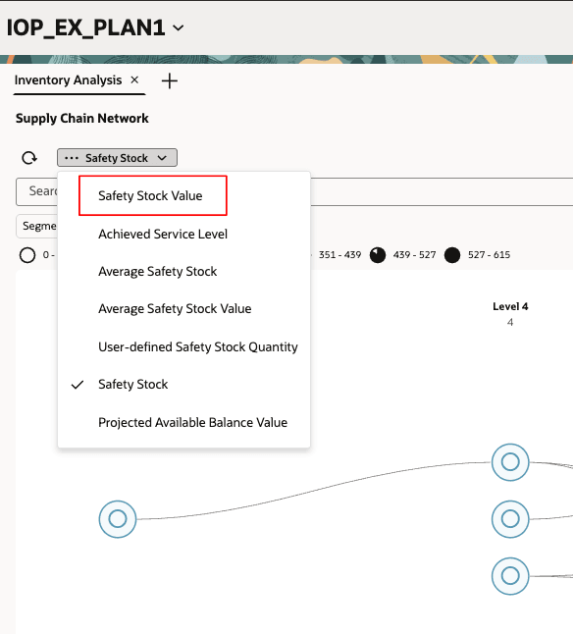Screen dimensions: 573x634
Task: Click the Supply Chain Network heading
Action: pyautogui.click(x=82, y=119)
